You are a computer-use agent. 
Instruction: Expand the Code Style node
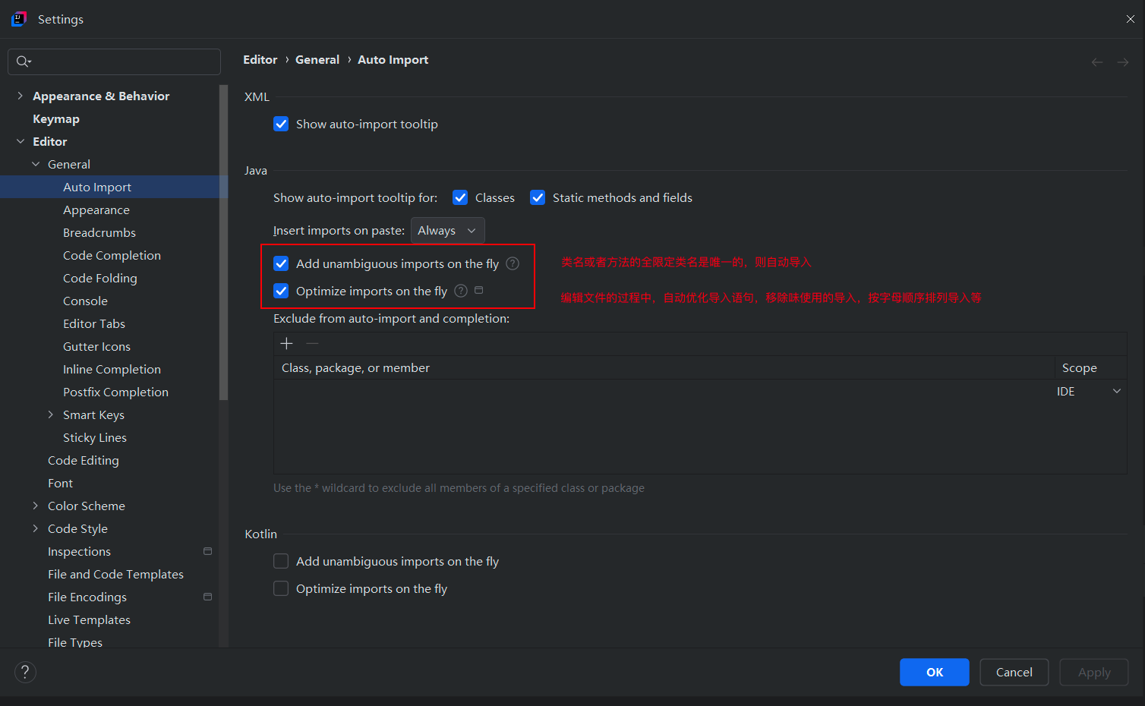[36, 528]
